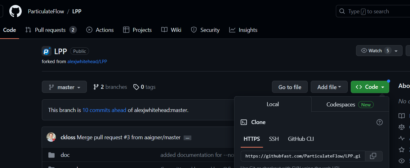410x168 pixels.
Task: Click the LPP repository avatar icon
Action: [x=47, y=51]
